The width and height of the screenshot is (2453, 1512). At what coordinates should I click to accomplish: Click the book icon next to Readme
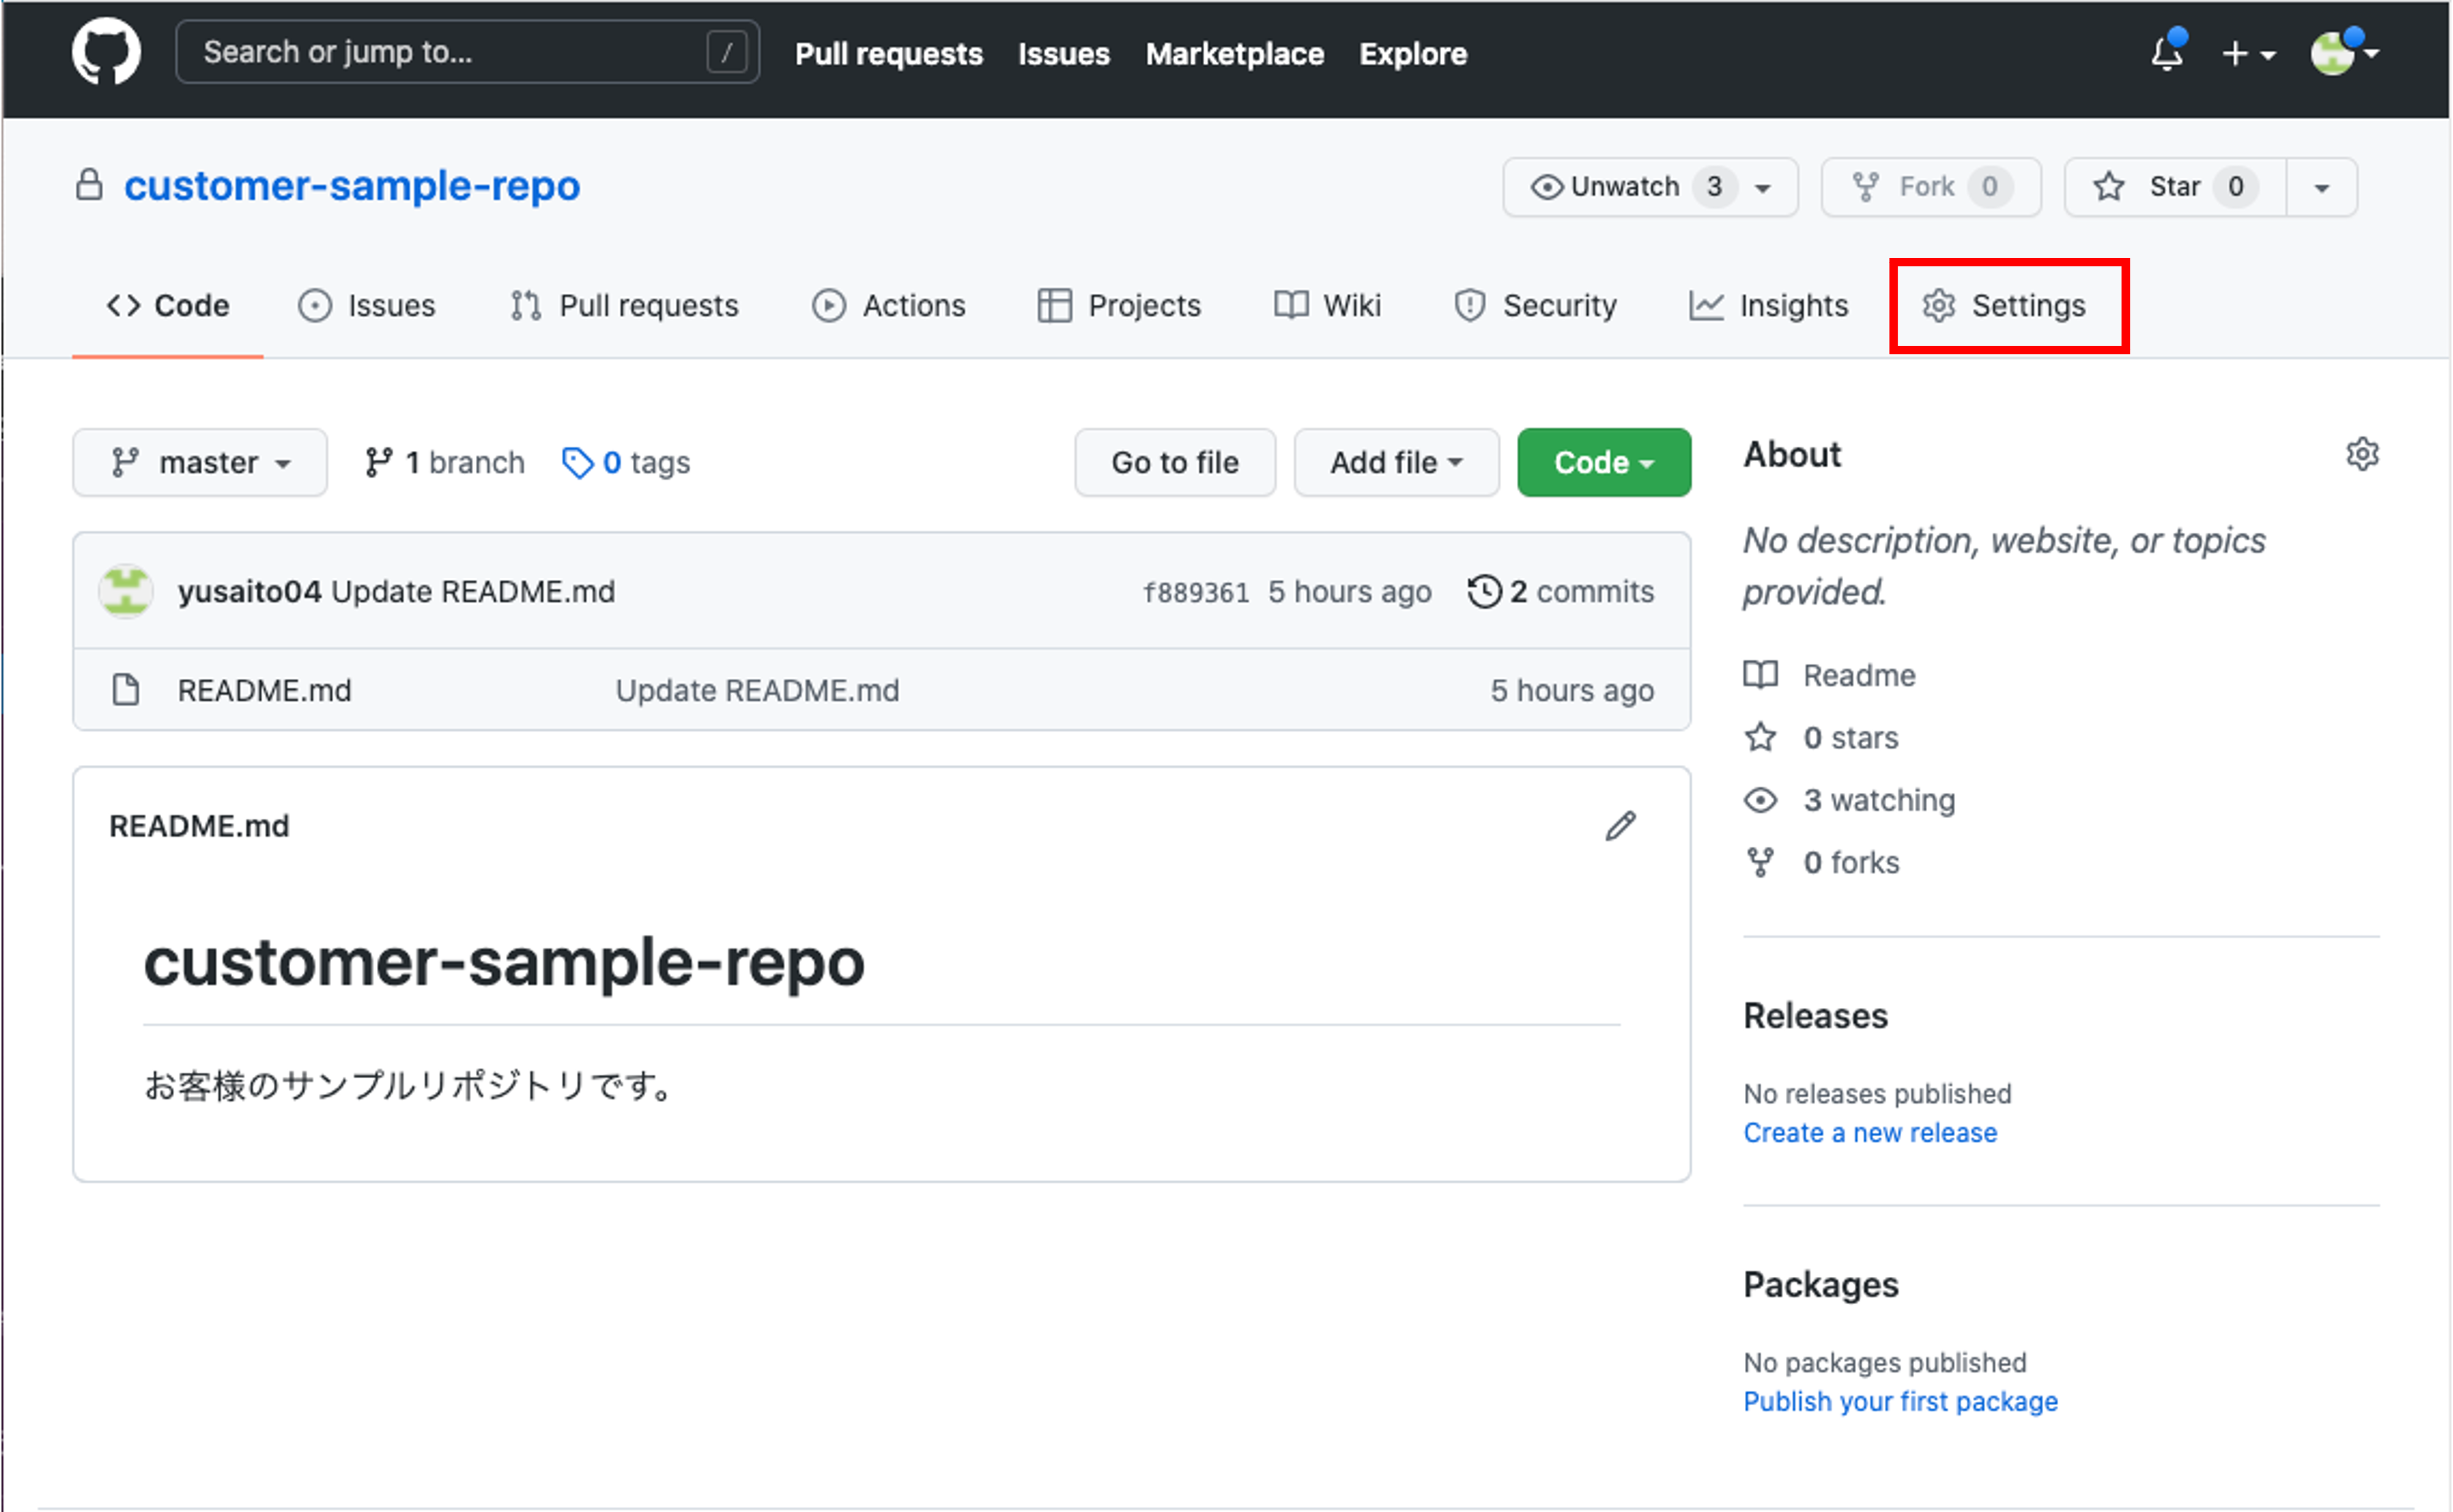[1760, 675]
